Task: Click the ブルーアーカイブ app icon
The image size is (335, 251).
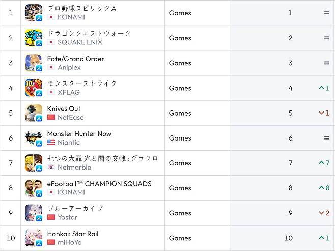Action: (x=34, y=213)
